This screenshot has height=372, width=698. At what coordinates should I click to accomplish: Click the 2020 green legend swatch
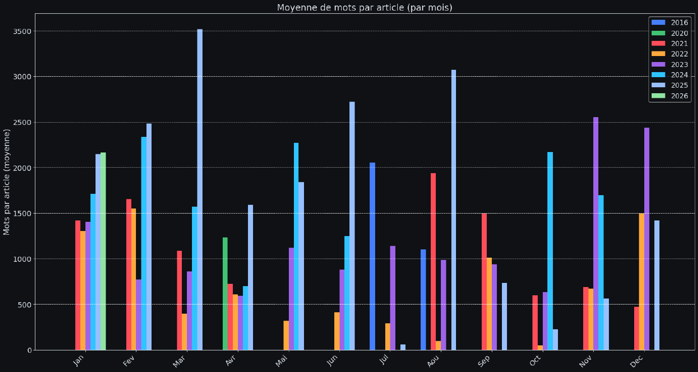658,33
